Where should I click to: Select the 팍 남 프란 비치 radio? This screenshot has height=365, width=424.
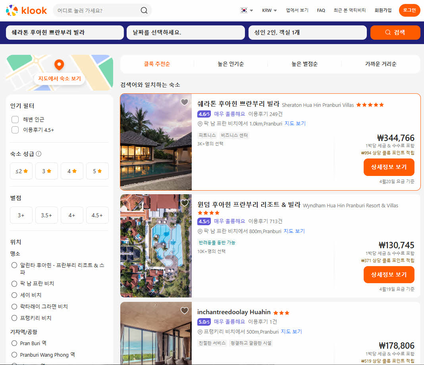14,284
